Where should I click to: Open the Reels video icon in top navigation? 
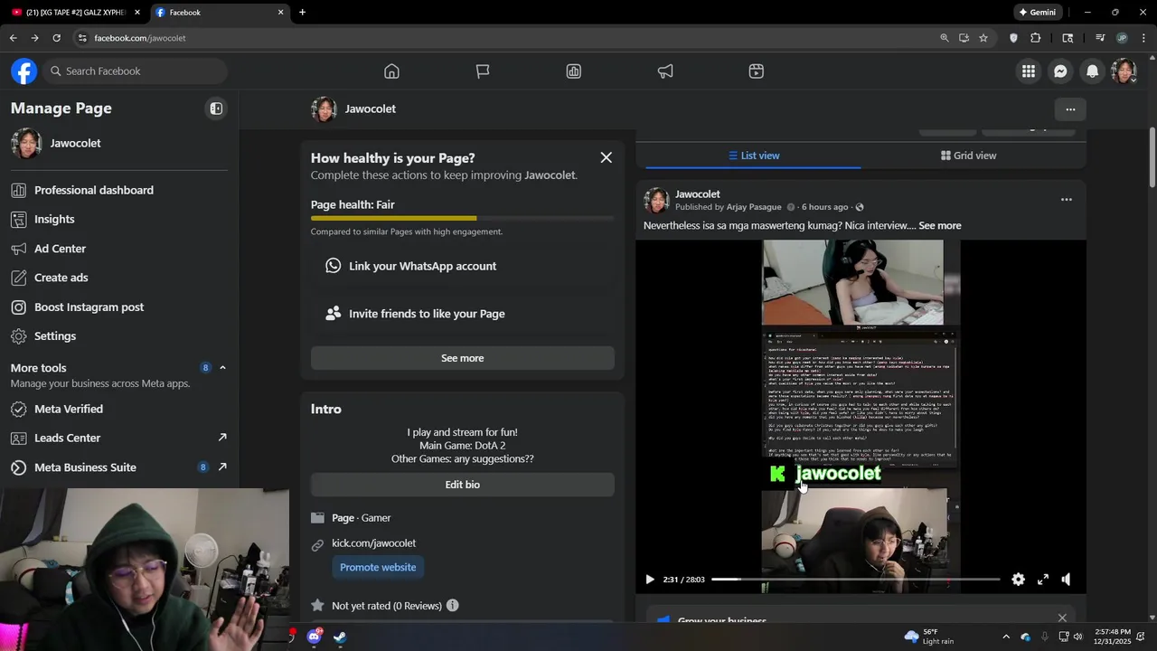[x=757, y=71]
